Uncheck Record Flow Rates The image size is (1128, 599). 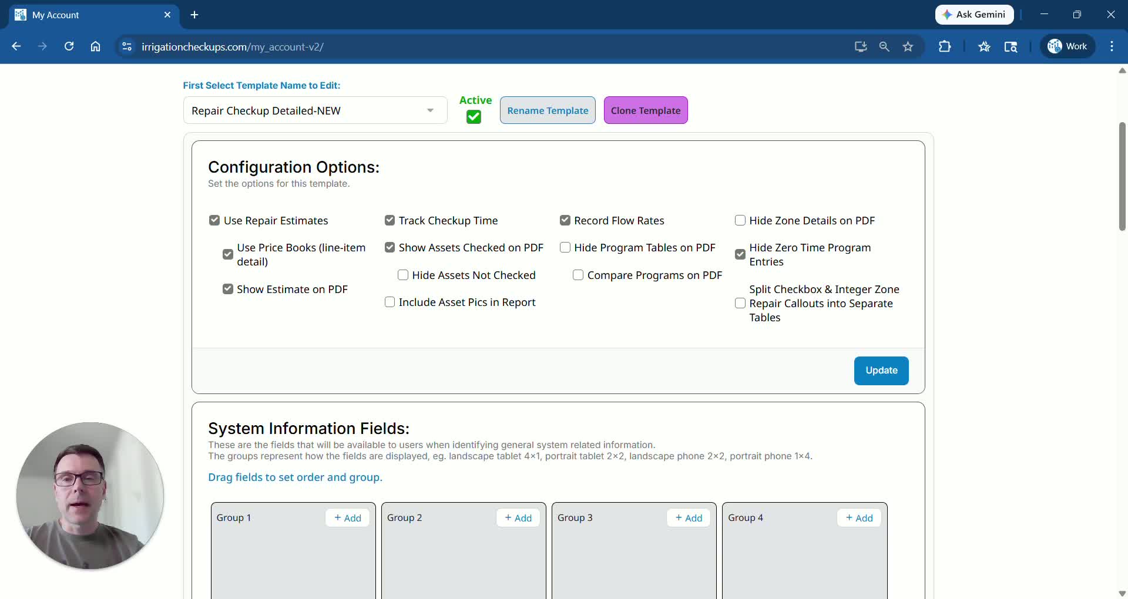coord(565,220)
